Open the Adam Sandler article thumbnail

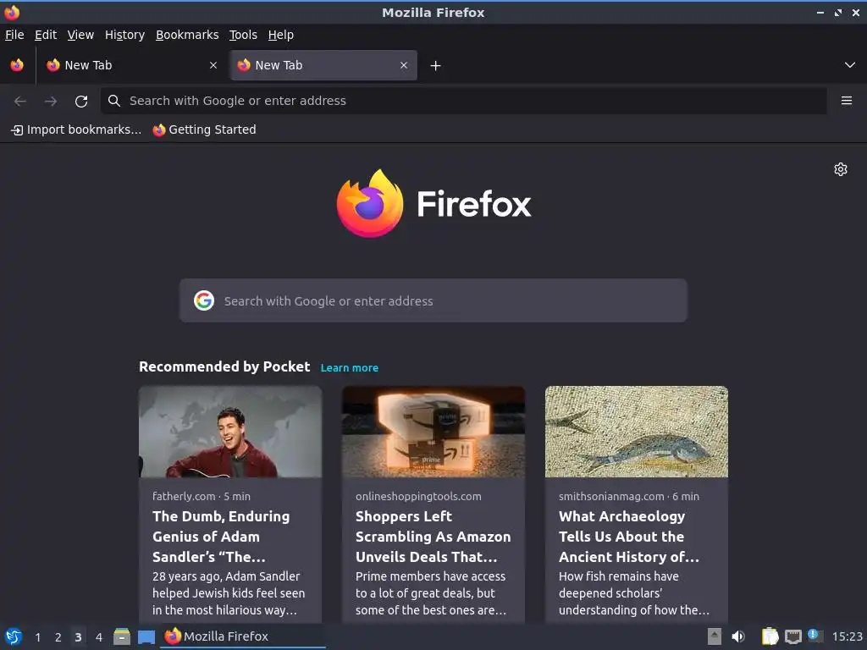[x=230, y=432]
